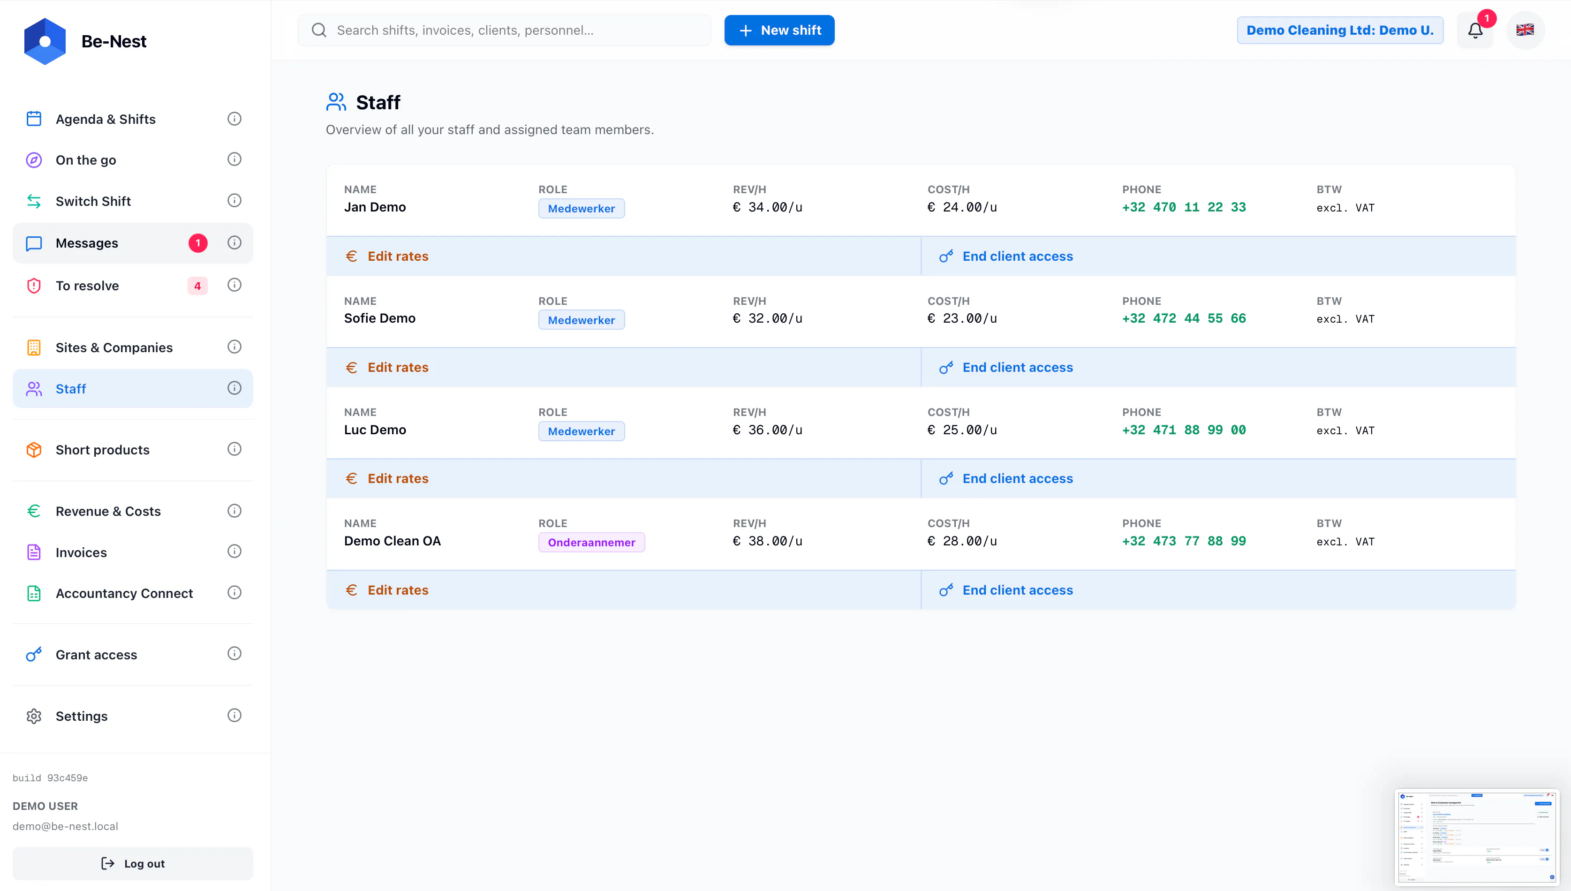This screenshot has height=891, width=1571.
Task: Open info icon for Short products
Action: [x=234, y=449]
